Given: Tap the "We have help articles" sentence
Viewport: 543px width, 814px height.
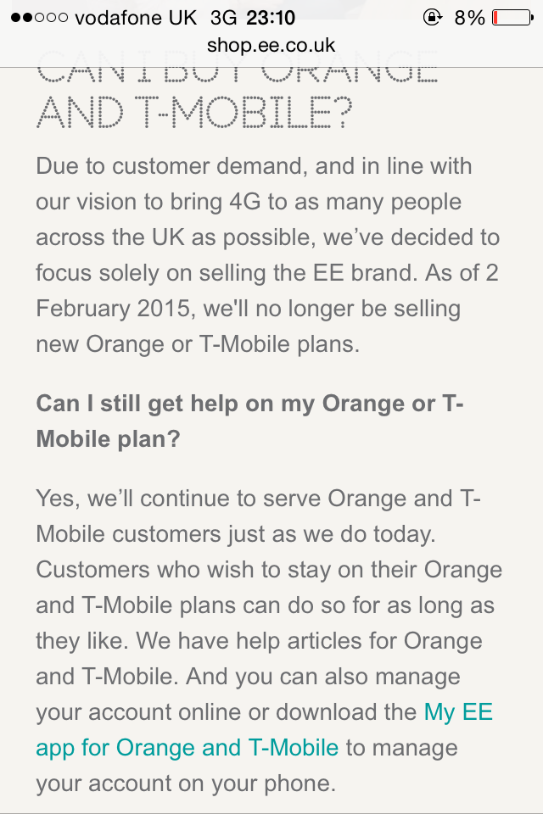Looking at the screenshot, I should click(309, 641).
